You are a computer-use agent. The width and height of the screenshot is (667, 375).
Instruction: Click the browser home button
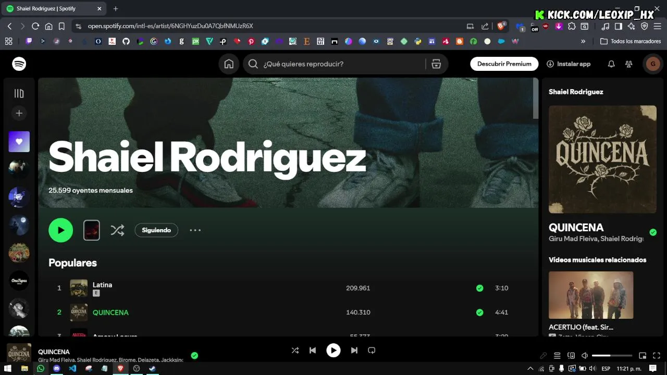pyautogui.click(x=48, y=26)
